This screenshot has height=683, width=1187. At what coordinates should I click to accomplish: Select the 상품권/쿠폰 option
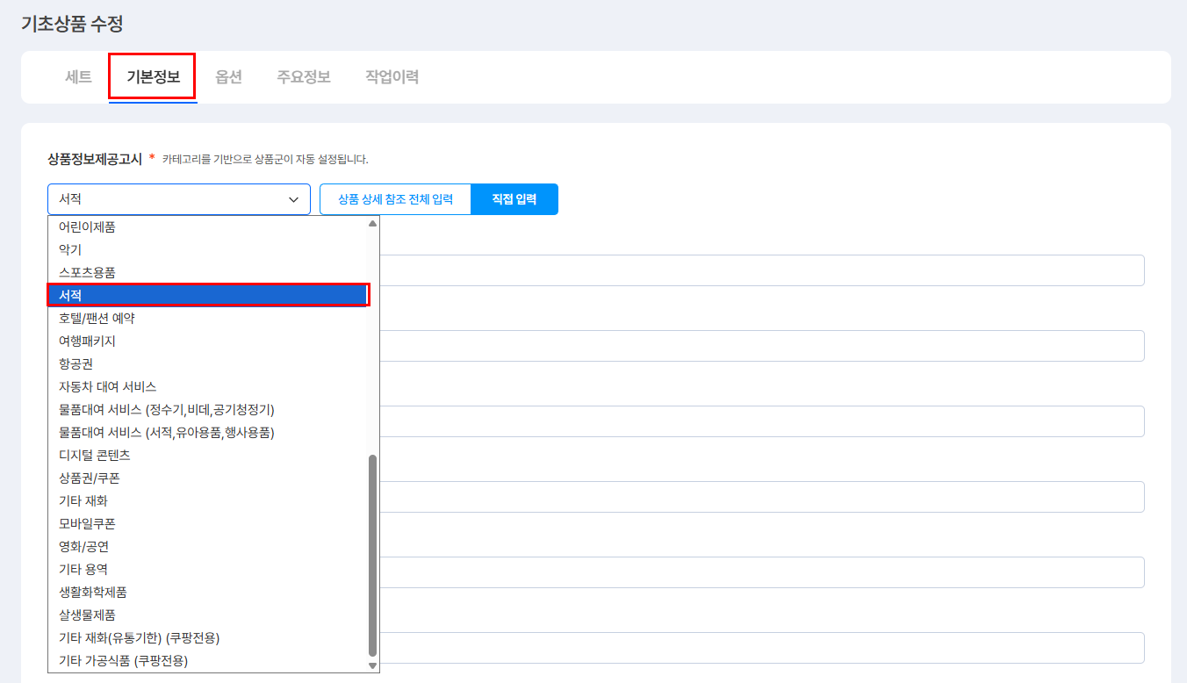(x=90, y=478)
